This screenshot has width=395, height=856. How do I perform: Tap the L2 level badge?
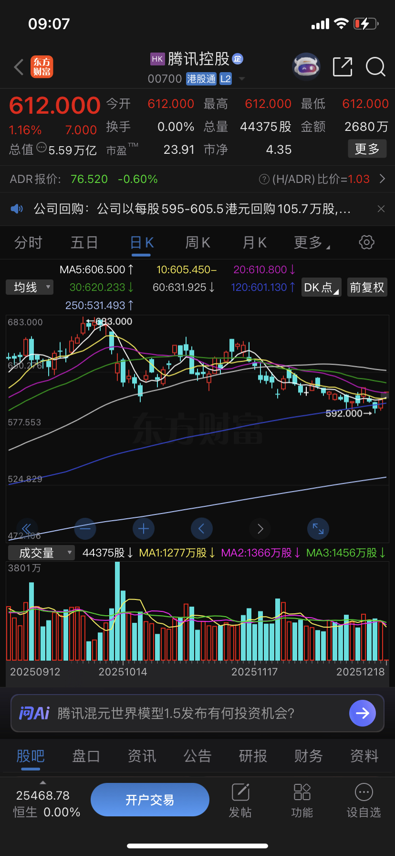point(226,79)
